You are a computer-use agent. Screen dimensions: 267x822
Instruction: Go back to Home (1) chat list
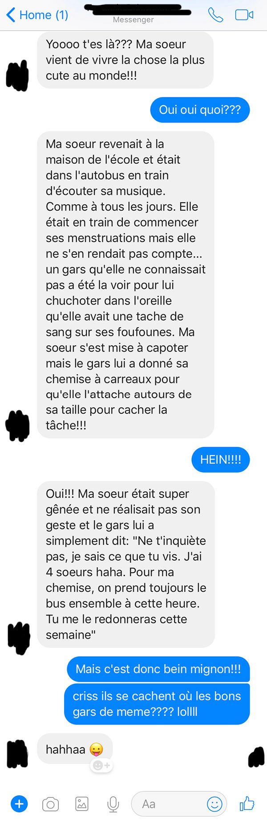37,15
